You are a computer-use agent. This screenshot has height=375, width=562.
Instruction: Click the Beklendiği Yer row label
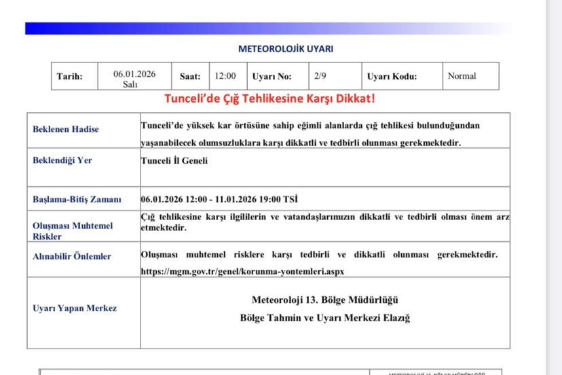(62, 160)
